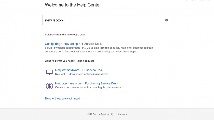Go to the "Purchasing Service Desk" link
214x120 pixels.
pos(101,84)
